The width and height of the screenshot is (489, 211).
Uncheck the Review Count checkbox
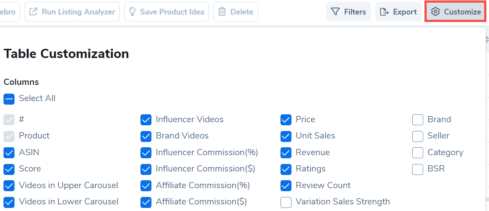286,186
